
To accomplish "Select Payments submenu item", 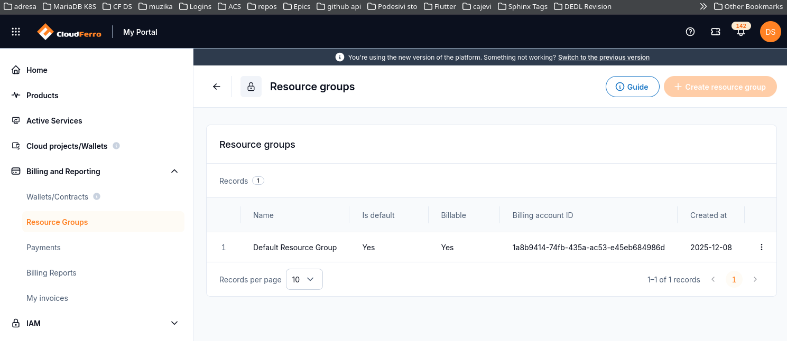I will coord(43,247).
